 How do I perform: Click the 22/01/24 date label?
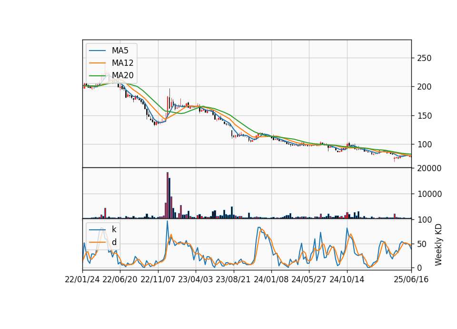point(82,280)
